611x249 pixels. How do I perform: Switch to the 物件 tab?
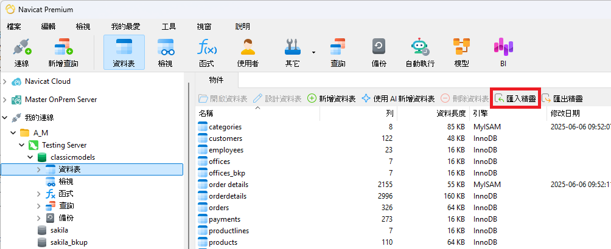click(x=216, y=80)
